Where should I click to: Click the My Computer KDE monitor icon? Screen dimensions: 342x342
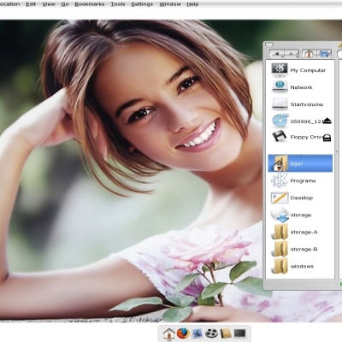click(x=280, y=70)
